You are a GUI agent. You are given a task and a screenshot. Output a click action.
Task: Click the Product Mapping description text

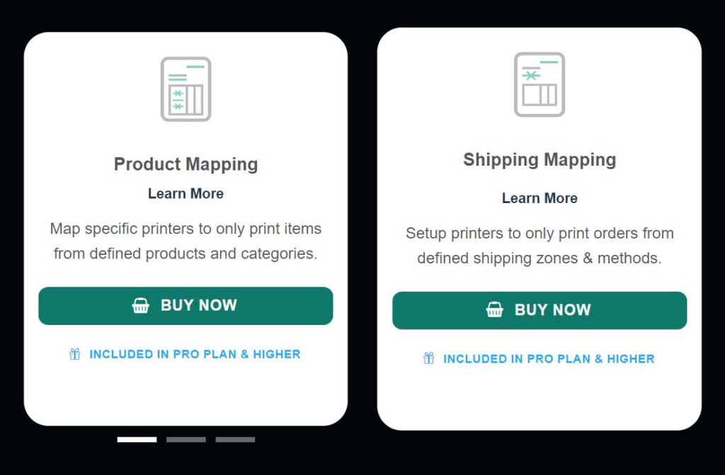pyautogui.click(x=185, y=241)
